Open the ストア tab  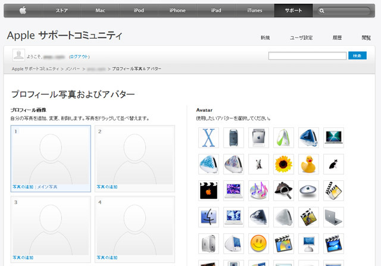61,11
